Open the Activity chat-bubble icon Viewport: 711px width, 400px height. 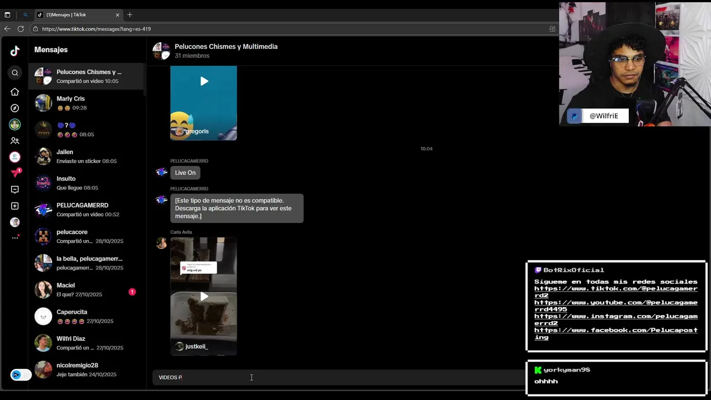coord(15,189)
